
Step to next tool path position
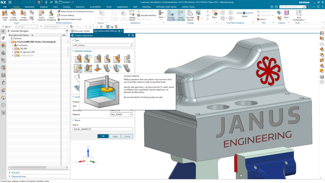click(x=230, y=18)
